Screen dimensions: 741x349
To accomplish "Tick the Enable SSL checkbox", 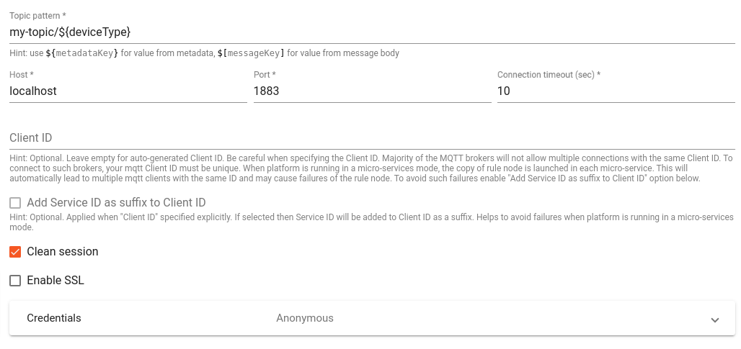I will point(15,281).
